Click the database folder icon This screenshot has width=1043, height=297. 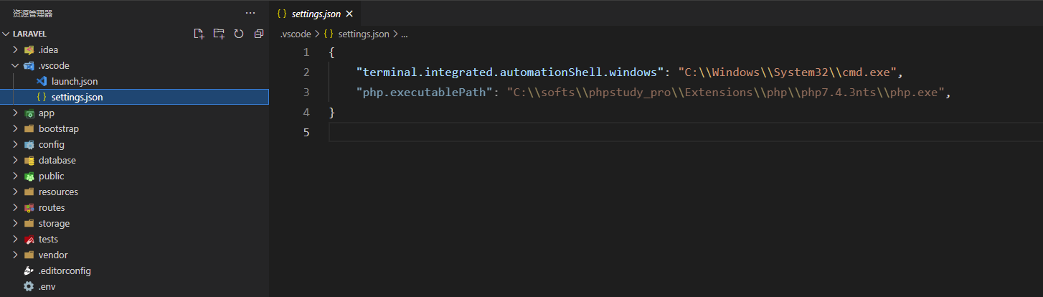click(29, 160)
